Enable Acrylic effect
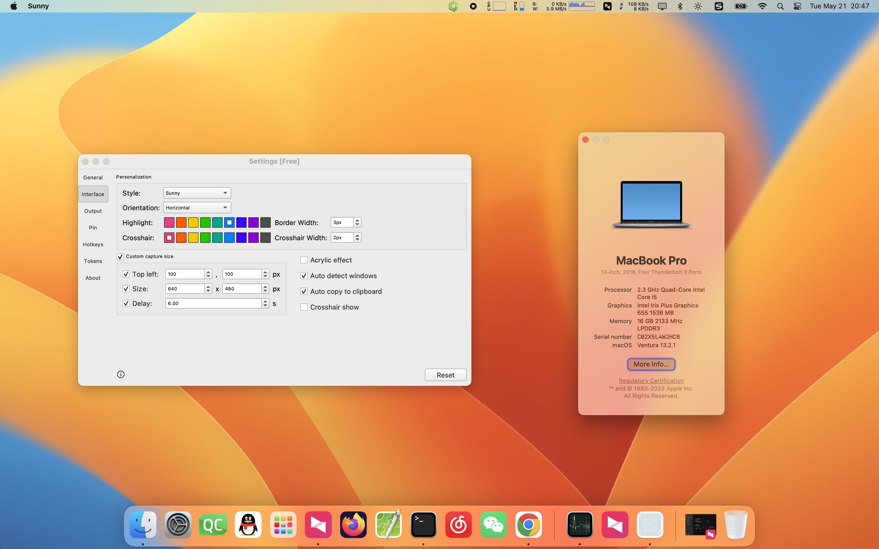 pos(304,260)
